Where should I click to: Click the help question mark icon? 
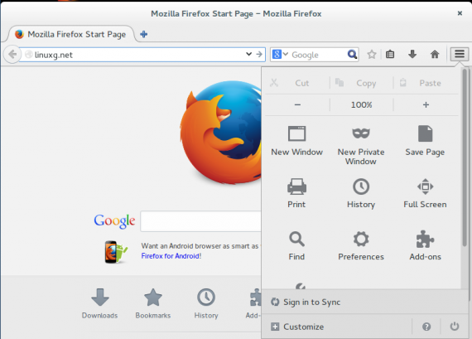pos(426,327)
